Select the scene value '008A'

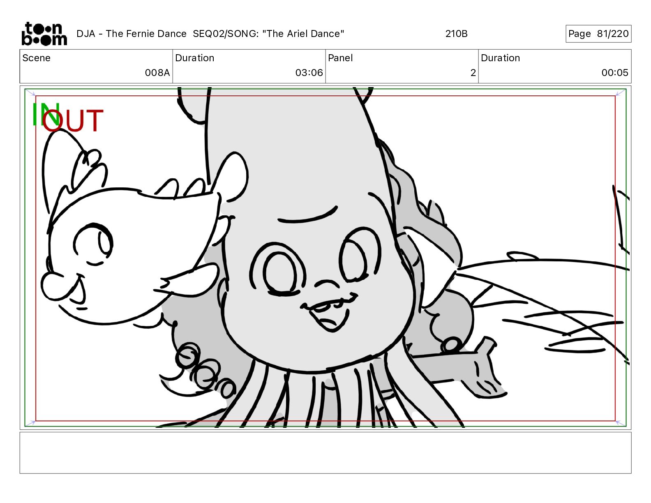click(x=157, y=73)
